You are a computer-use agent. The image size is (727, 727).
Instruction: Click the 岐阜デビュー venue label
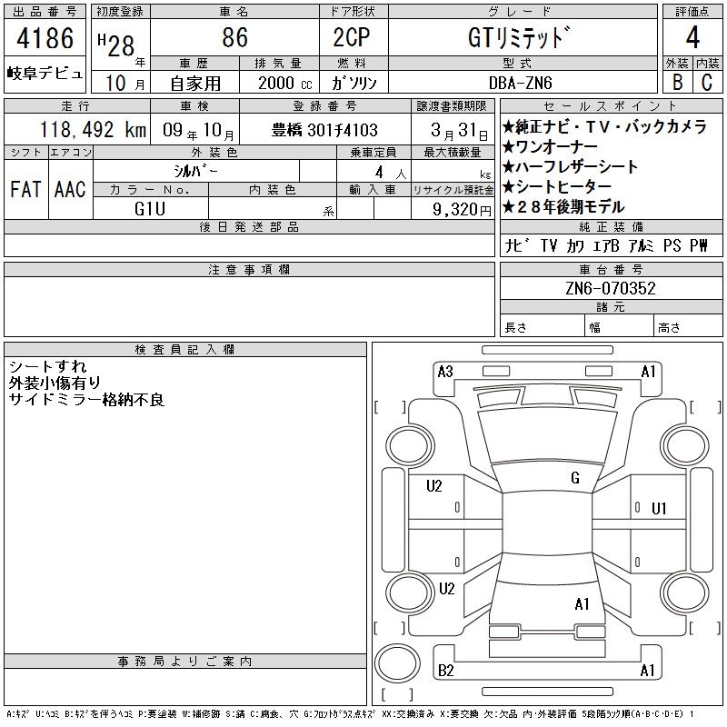coord(45,74)
